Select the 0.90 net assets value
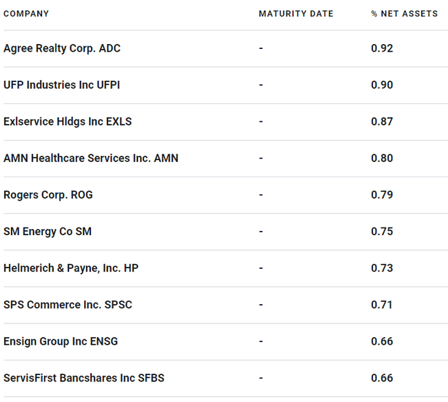Image resolution: width=448 pixels, height=402 pixels. point(382,85)
